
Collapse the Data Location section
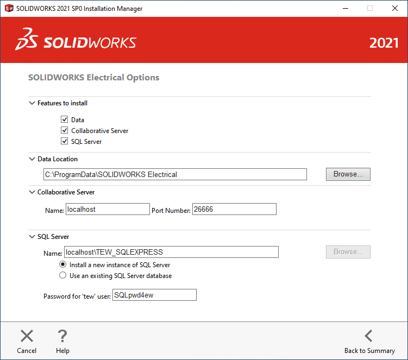point(32,159)
